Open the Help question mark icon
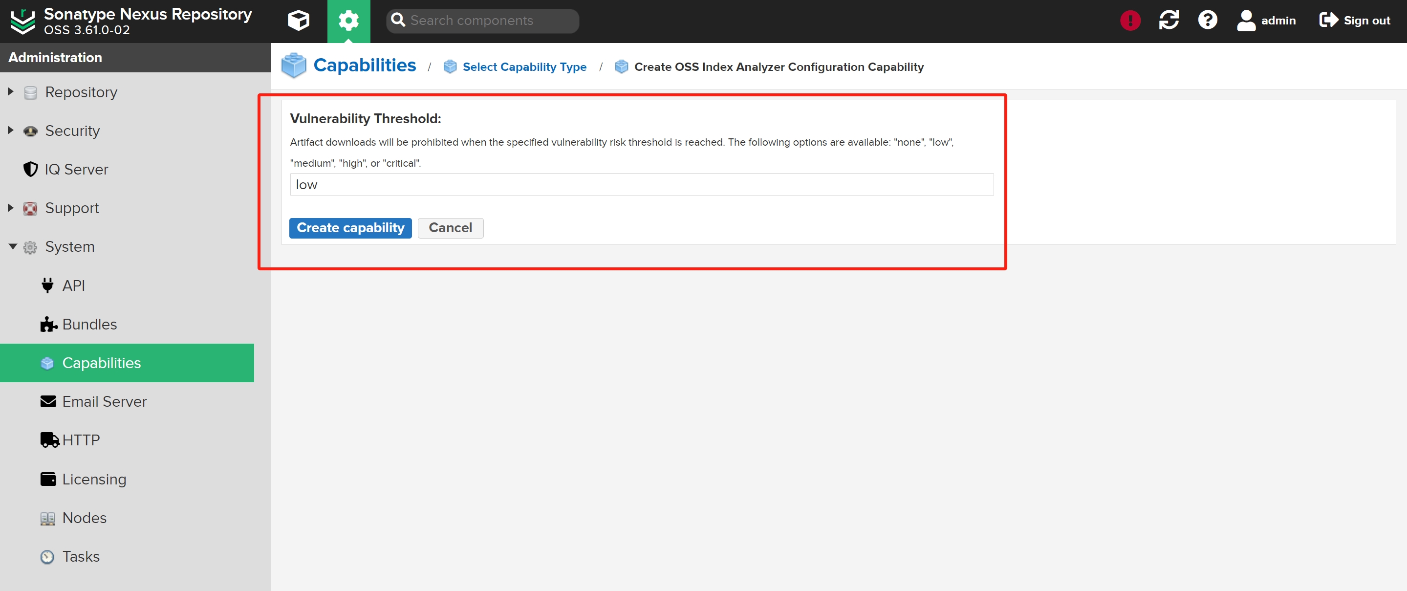This screenshot has height=591, width=1407. tap(1207, 21)
